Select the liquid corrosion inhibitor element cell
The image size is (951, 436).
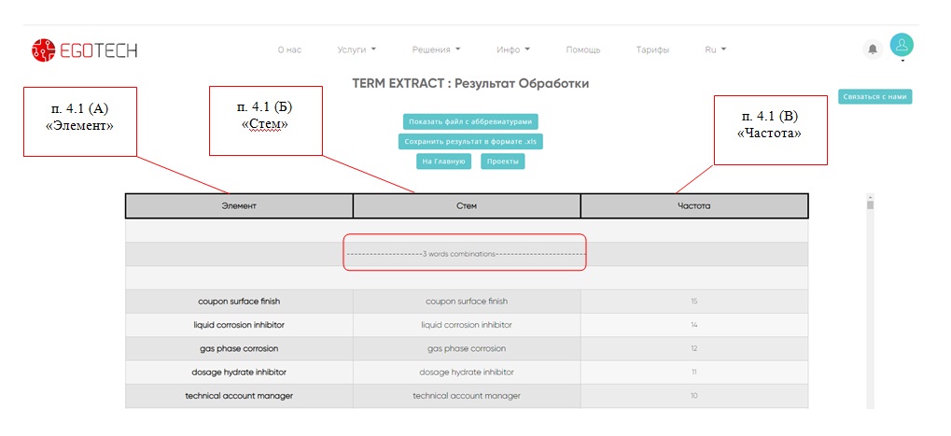239,325
